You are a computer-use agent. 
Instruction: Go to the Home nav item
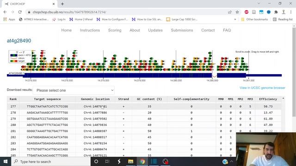point(67,30)
